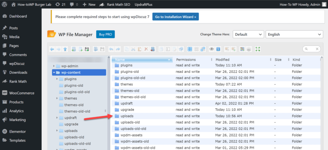Select upgrade in the folder tree
This screenshot has height=150, width=328.
click(71, 124)
